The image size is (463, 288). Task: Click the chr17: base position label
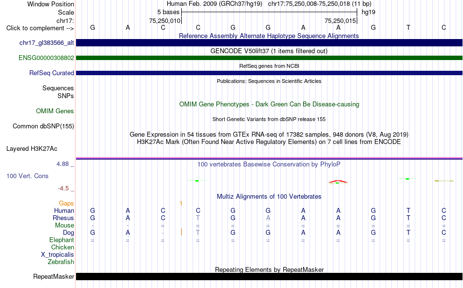[65, 21]
